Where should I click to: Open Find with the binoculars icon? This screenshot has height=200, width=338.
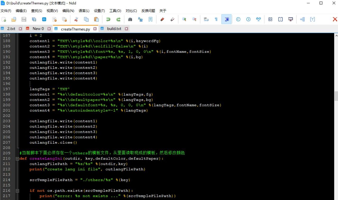(130, 19)
